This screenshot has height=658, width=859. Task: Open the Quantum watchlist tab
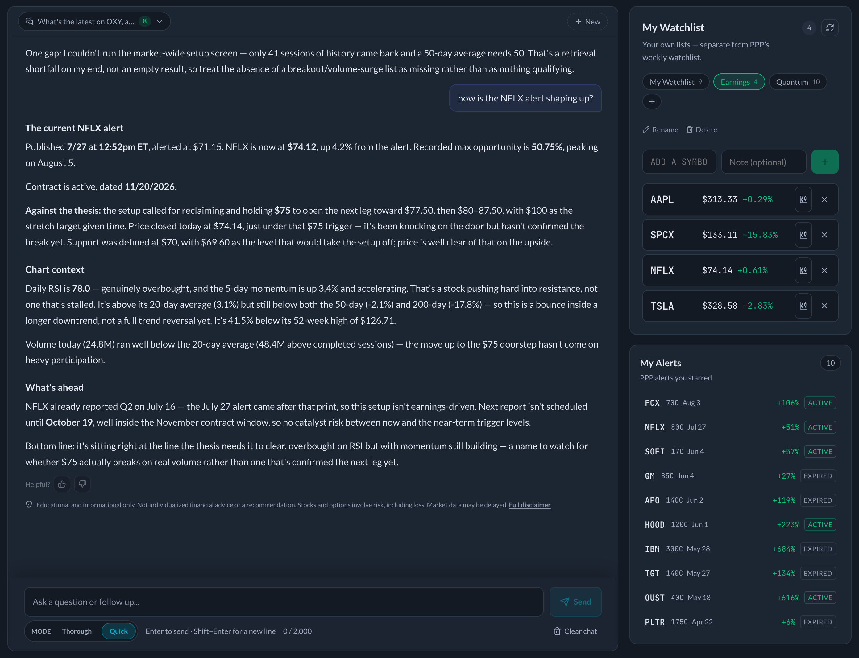798,82
